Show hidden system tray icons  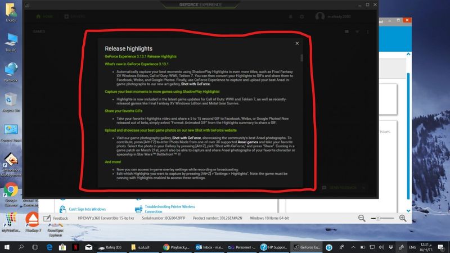click(353, 247)
